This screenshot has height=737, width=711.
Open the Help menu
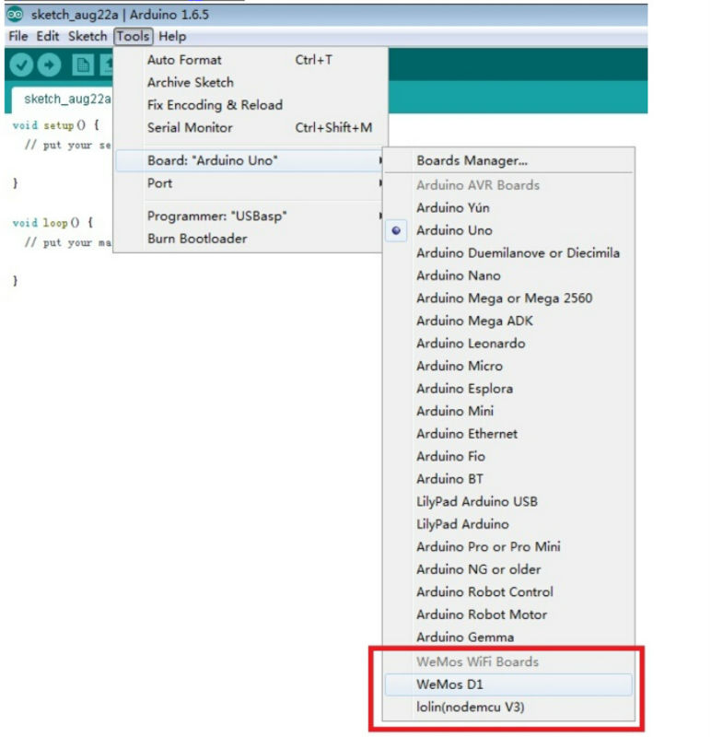(x=172, y=37)
